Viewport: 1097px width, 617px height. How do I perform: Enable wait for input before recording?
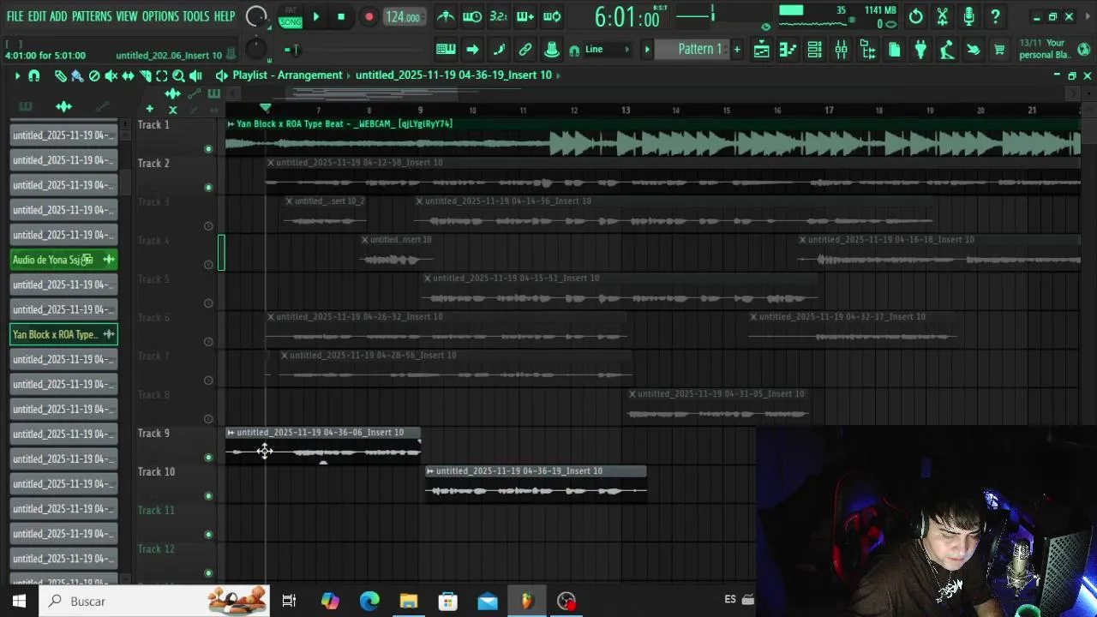point(472,16)
